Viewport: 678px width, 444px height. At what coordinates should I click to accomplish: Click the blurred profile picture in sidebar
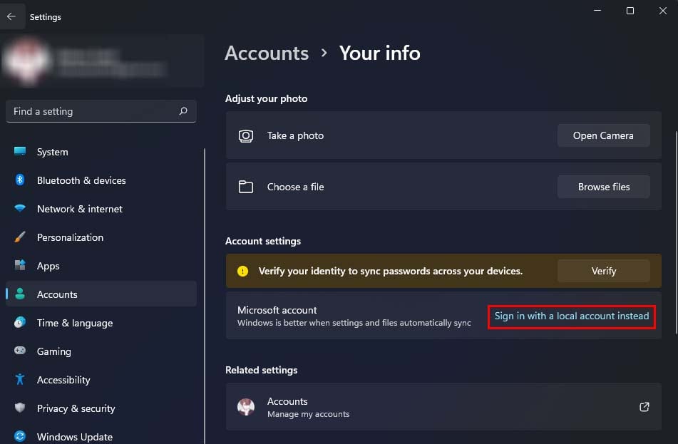(27, 61)
